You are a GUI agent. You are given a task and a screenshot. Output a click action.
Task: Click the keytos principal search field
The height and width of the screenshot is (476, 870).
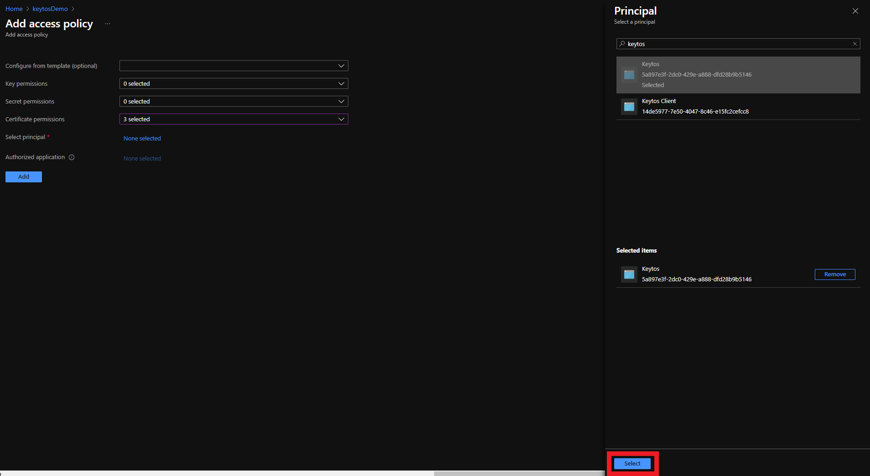click(x=738, y=44)
